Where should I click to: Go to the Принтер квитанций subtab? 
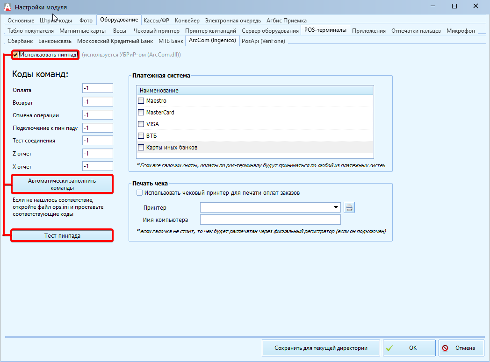[x=210, y=31]
